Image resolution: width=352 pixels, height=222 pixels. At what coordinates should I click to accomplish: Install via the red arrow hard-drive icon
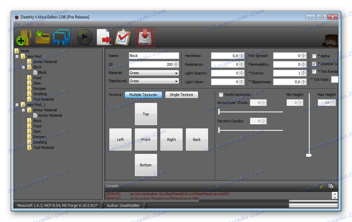tap(145, 37)
